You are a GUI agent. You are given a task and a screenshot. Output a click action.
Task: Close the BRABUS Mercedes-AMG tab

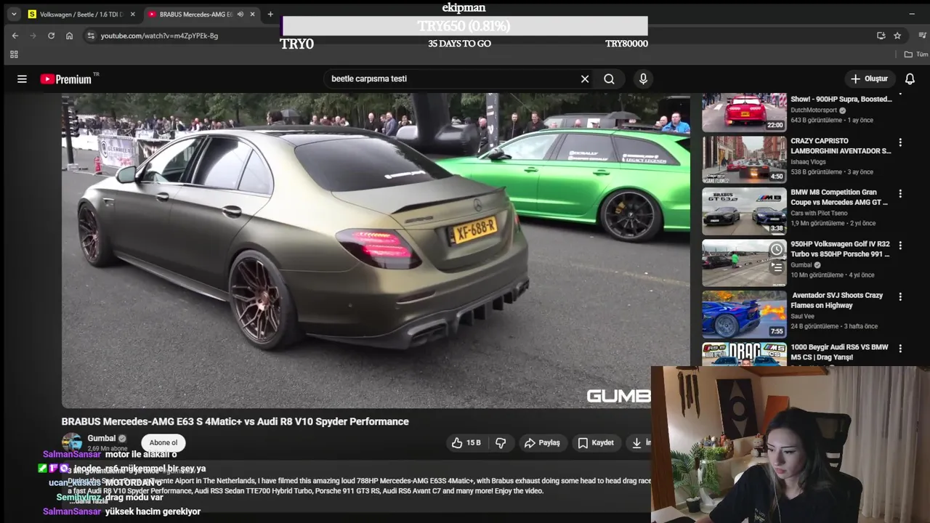click(x=252, y=14)
